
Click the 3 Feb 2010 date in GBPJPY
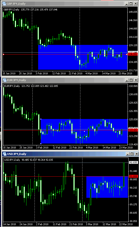click(x=42, y=73)
